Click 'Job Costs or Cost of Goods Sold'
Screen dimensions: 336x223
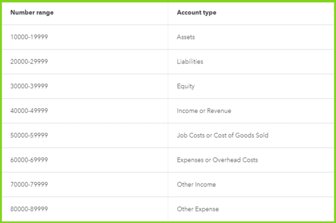click(223, 135)
